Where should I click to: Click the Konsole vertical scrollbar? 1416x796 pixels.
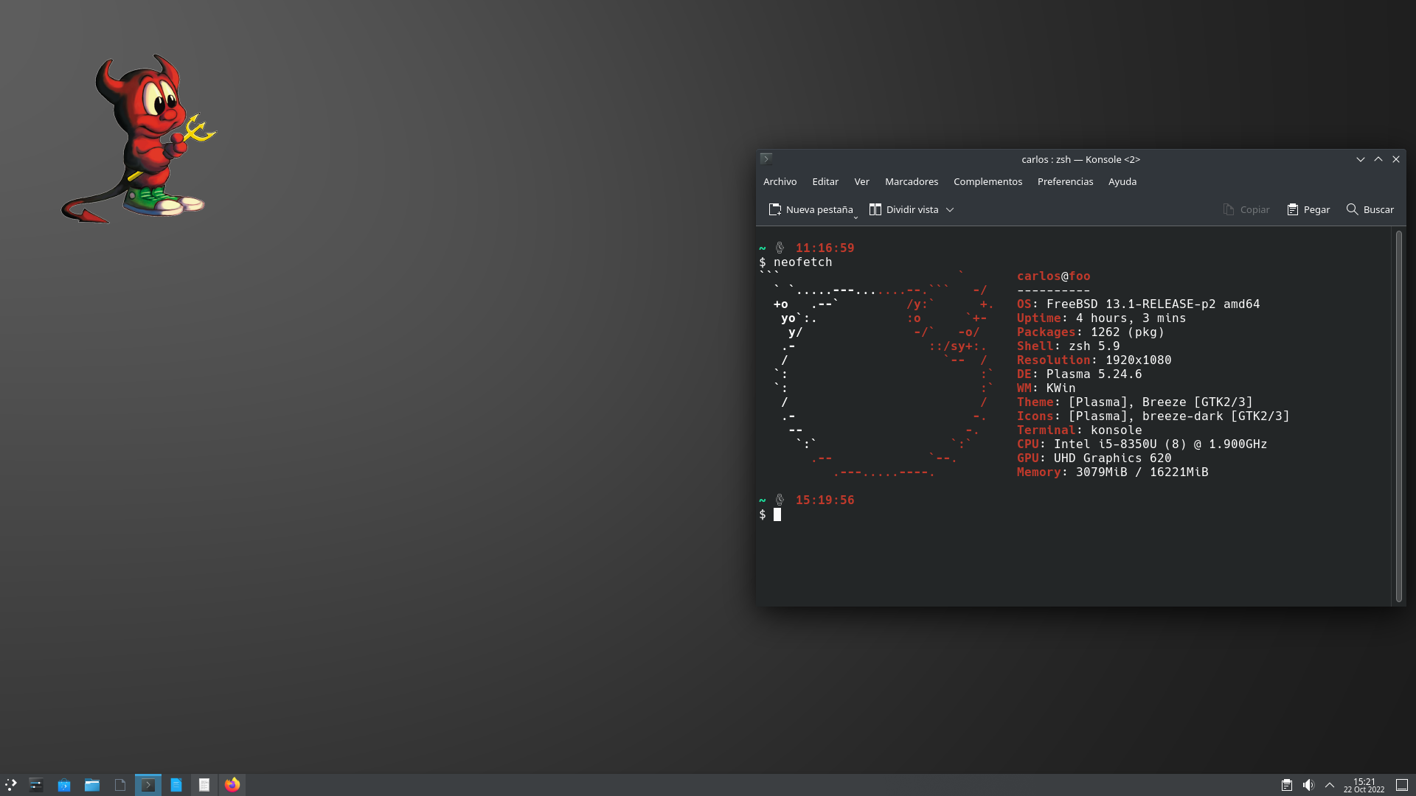click(x=1398, y=416)
